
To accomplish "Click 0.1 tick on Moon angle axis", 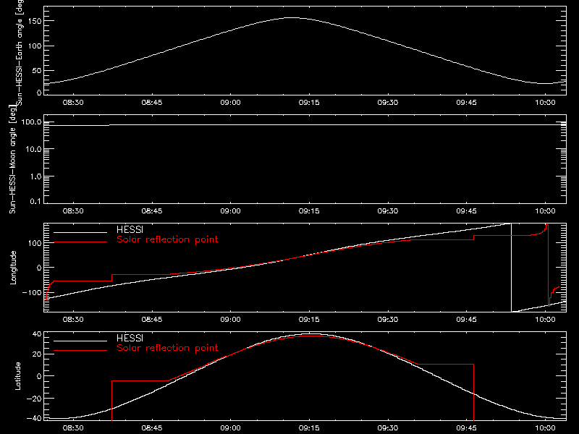I will coord(35,201).
